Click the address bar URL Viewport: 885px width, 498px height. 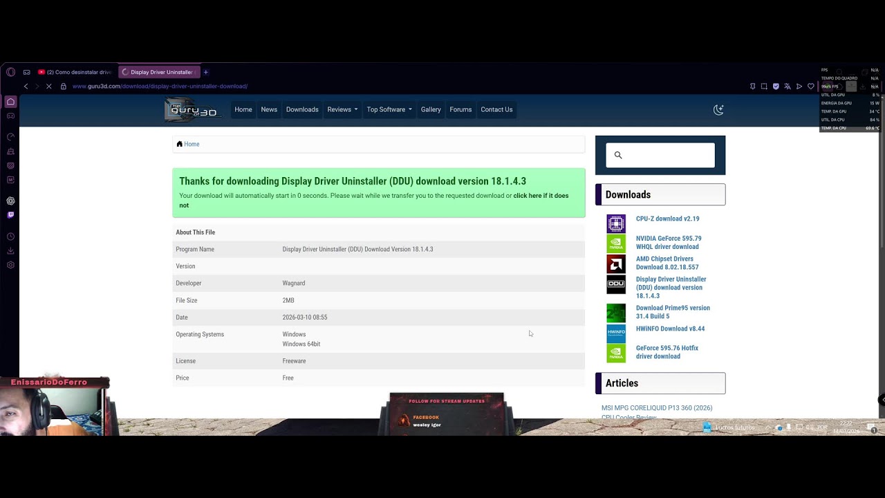click(160, 86)
